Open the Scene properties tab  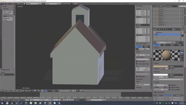click(x=162, y=29)
